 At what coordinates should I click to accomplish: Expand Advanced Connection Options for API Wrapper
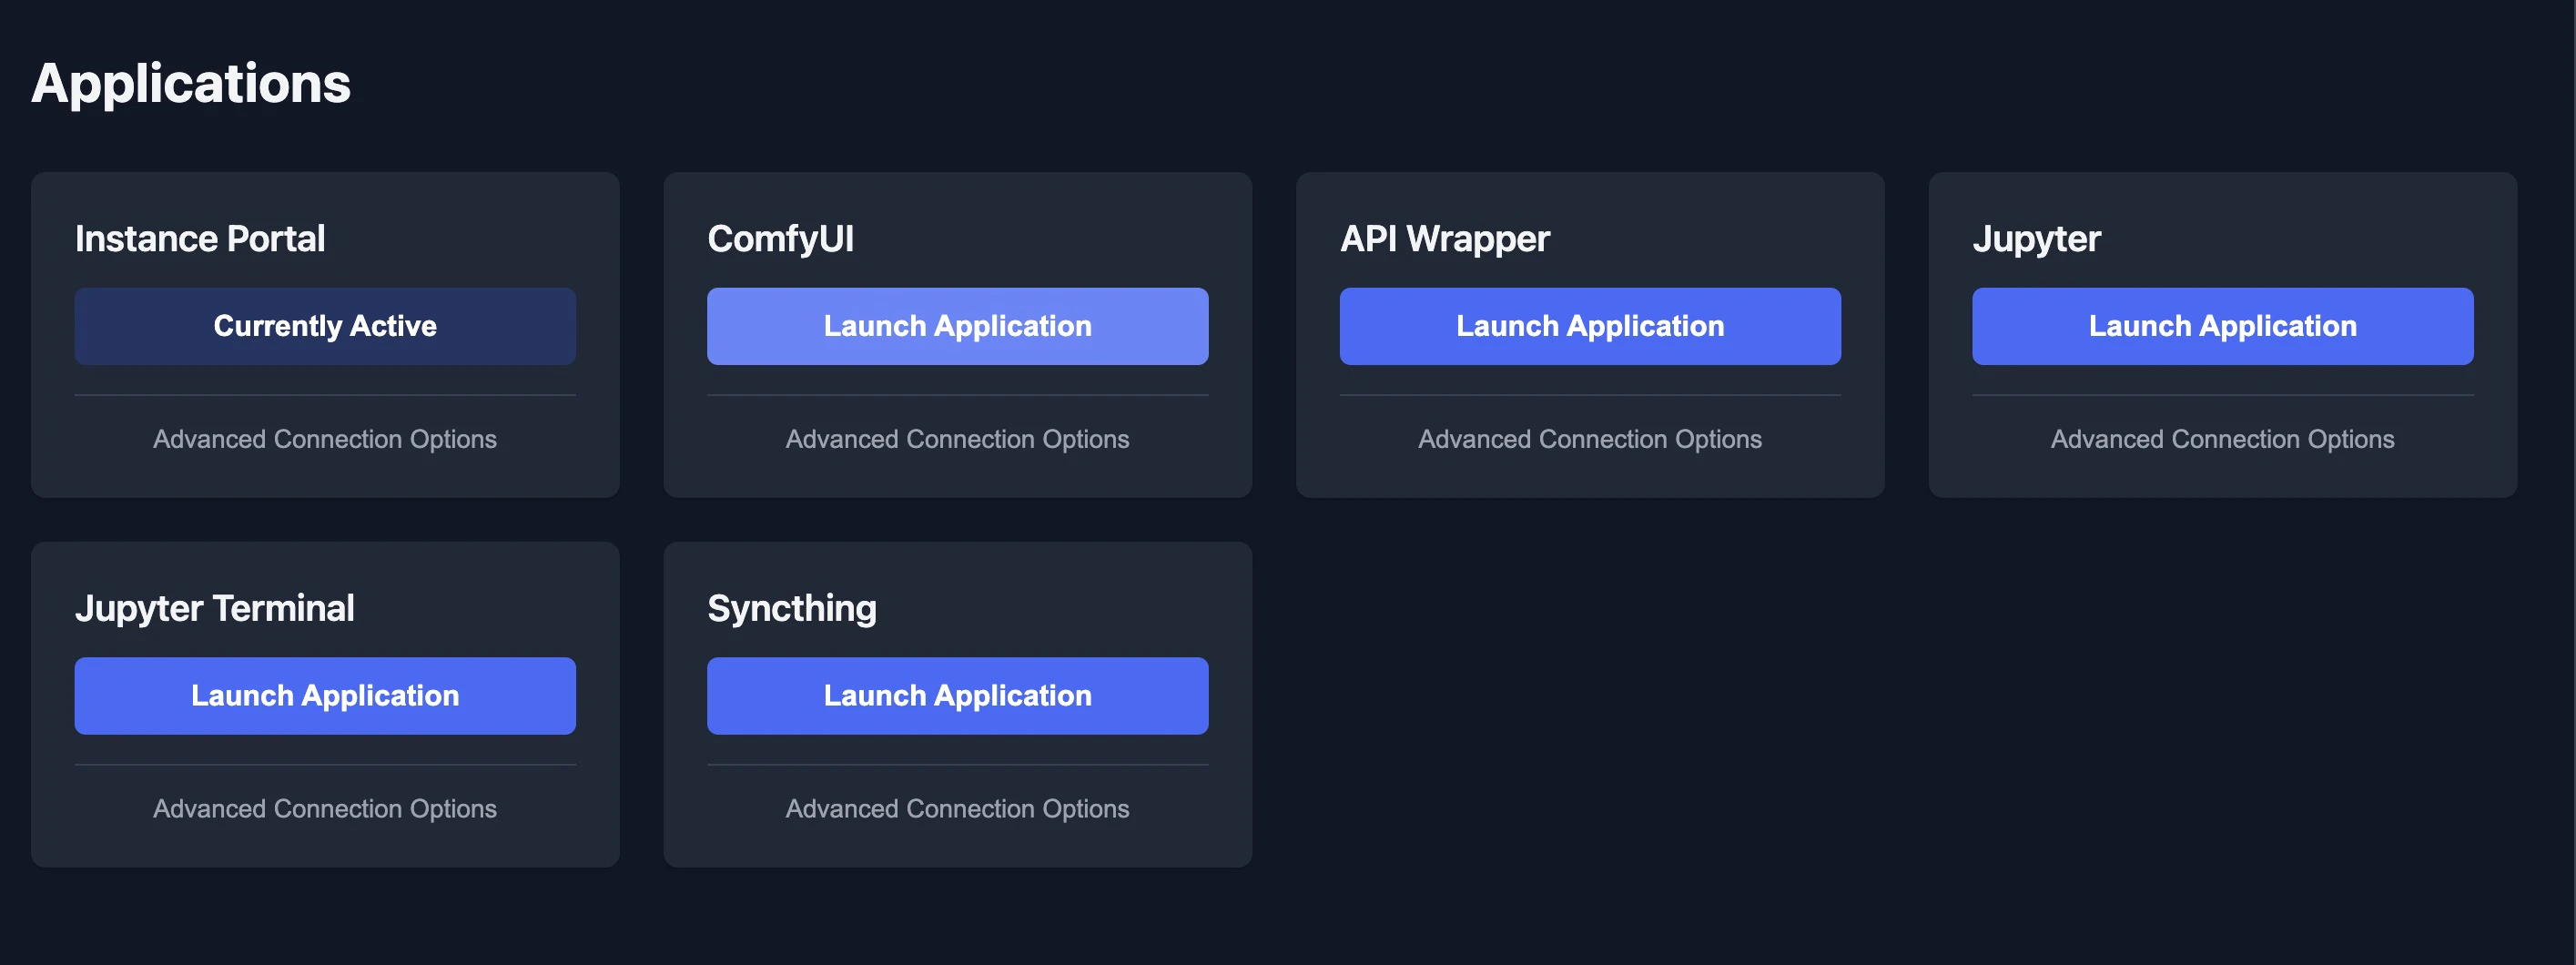pos(1590,439)
